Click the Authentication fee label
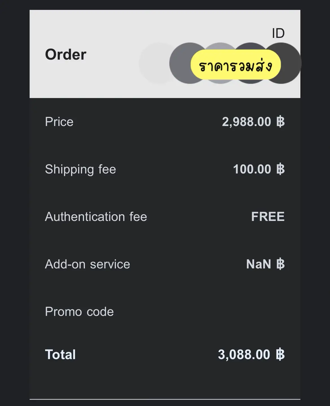 tap(96, 217)
